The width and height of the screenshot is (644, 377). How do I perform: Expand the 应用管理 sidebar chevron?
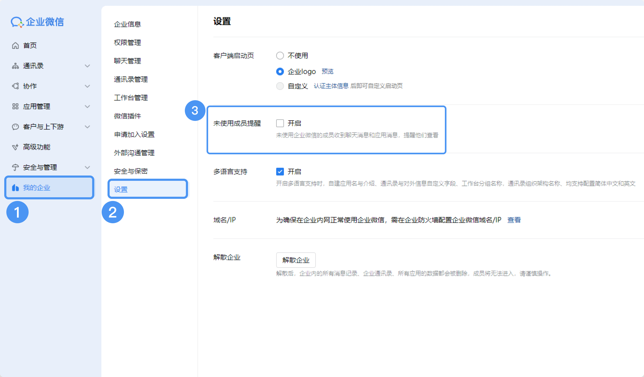(87, 107)
